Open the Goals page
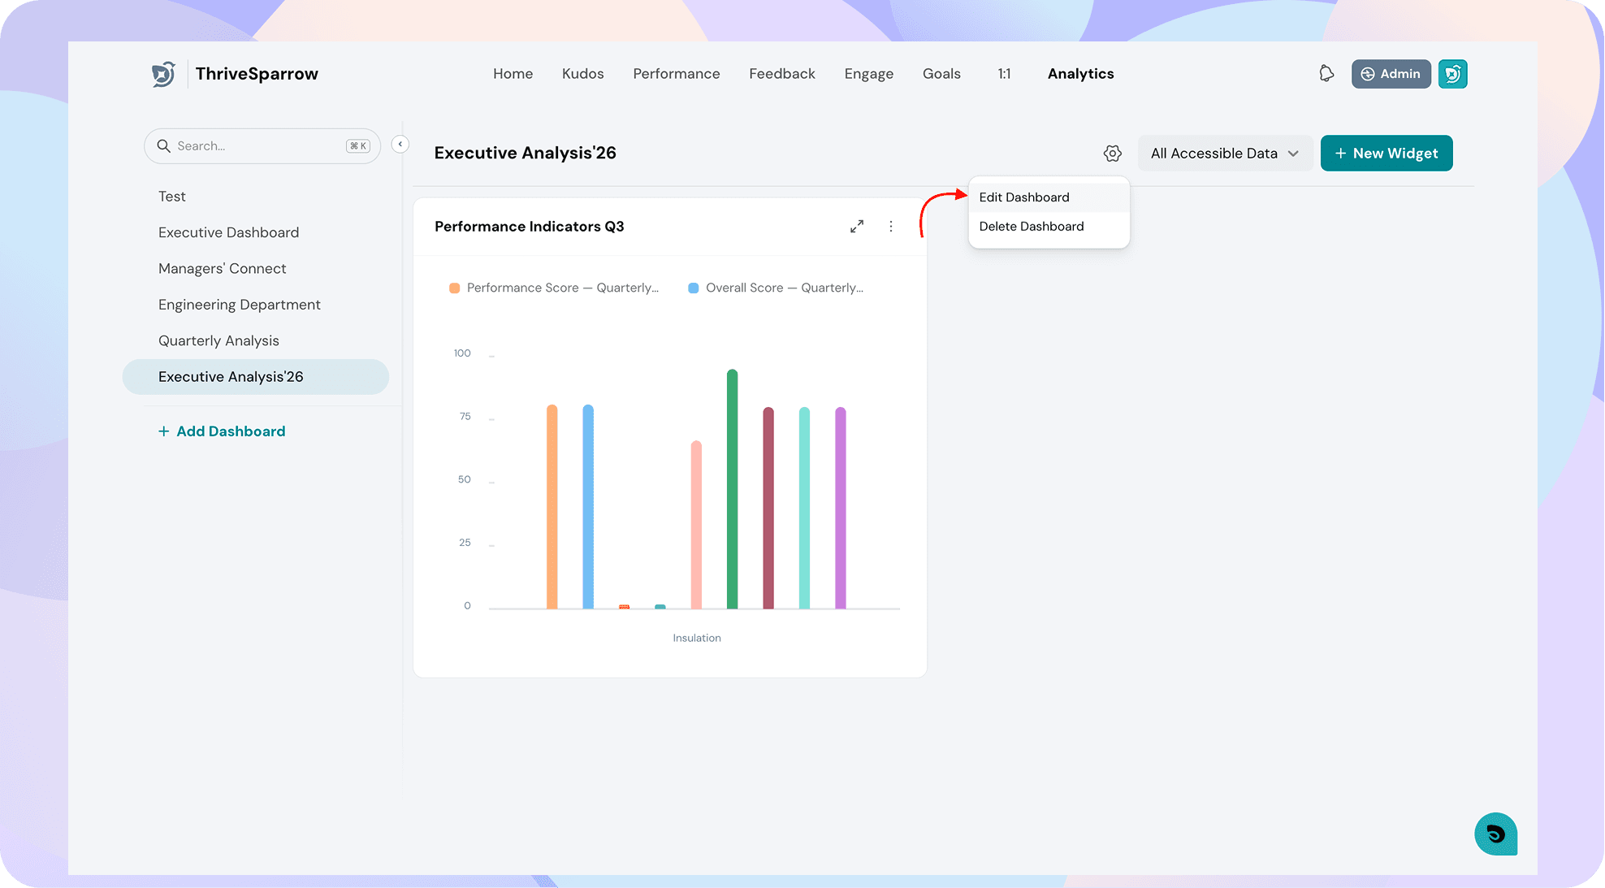The height and width of the screenshot is (888, 1605). pyautogui.click(x=941, y=74)
